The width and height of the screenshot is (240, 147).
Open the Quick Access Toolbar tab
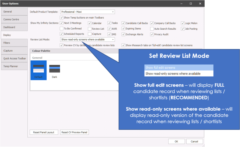point(14,58)
